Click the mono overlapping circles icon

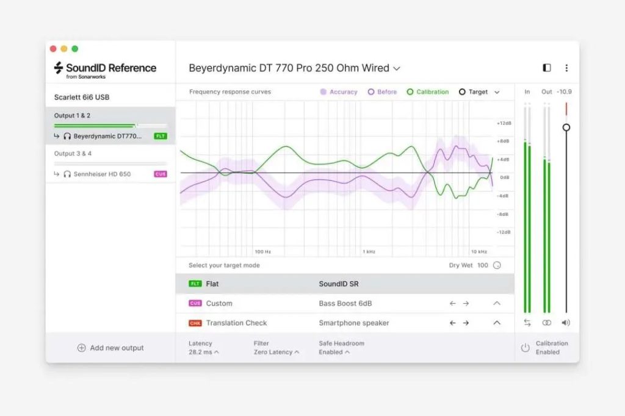click(x=547, y=323)
